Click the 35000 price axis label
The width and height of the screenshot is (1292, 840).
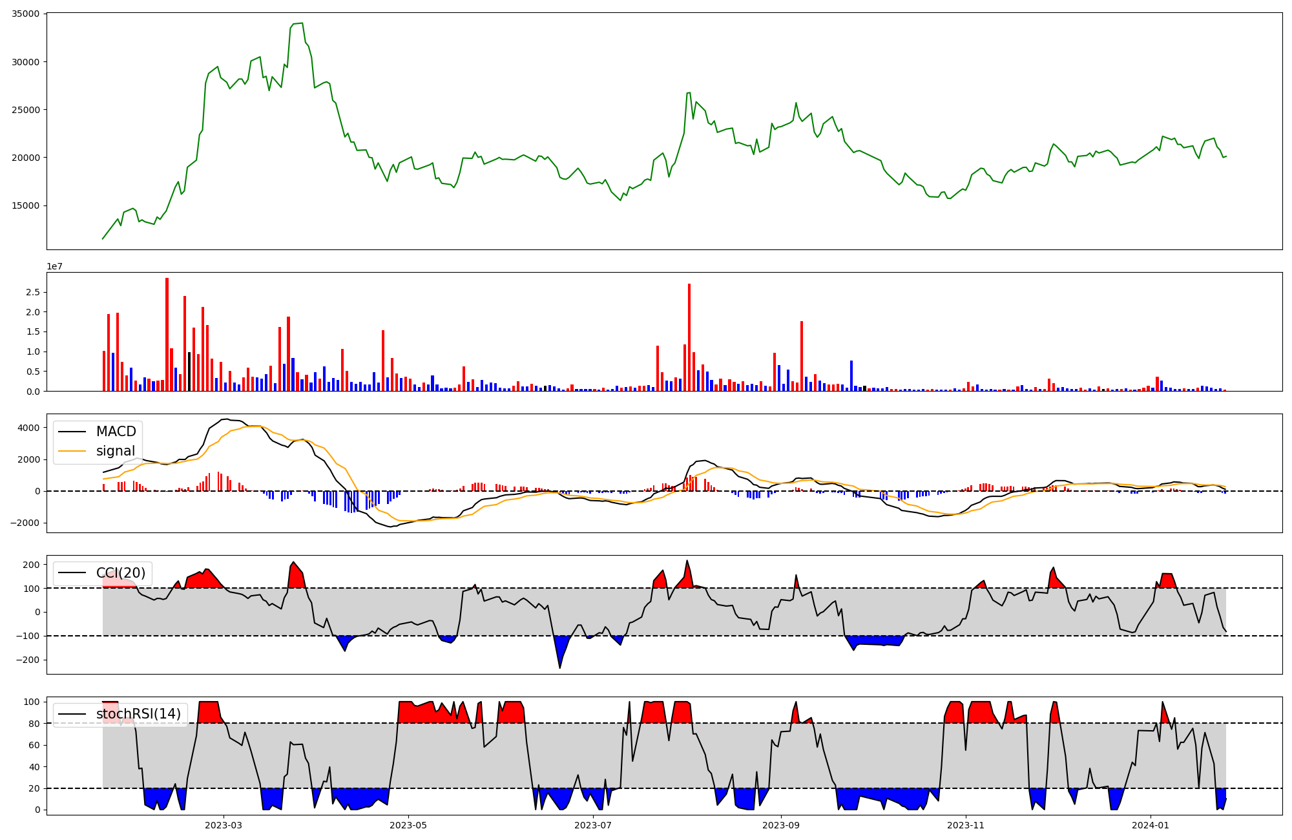(26, 14)
